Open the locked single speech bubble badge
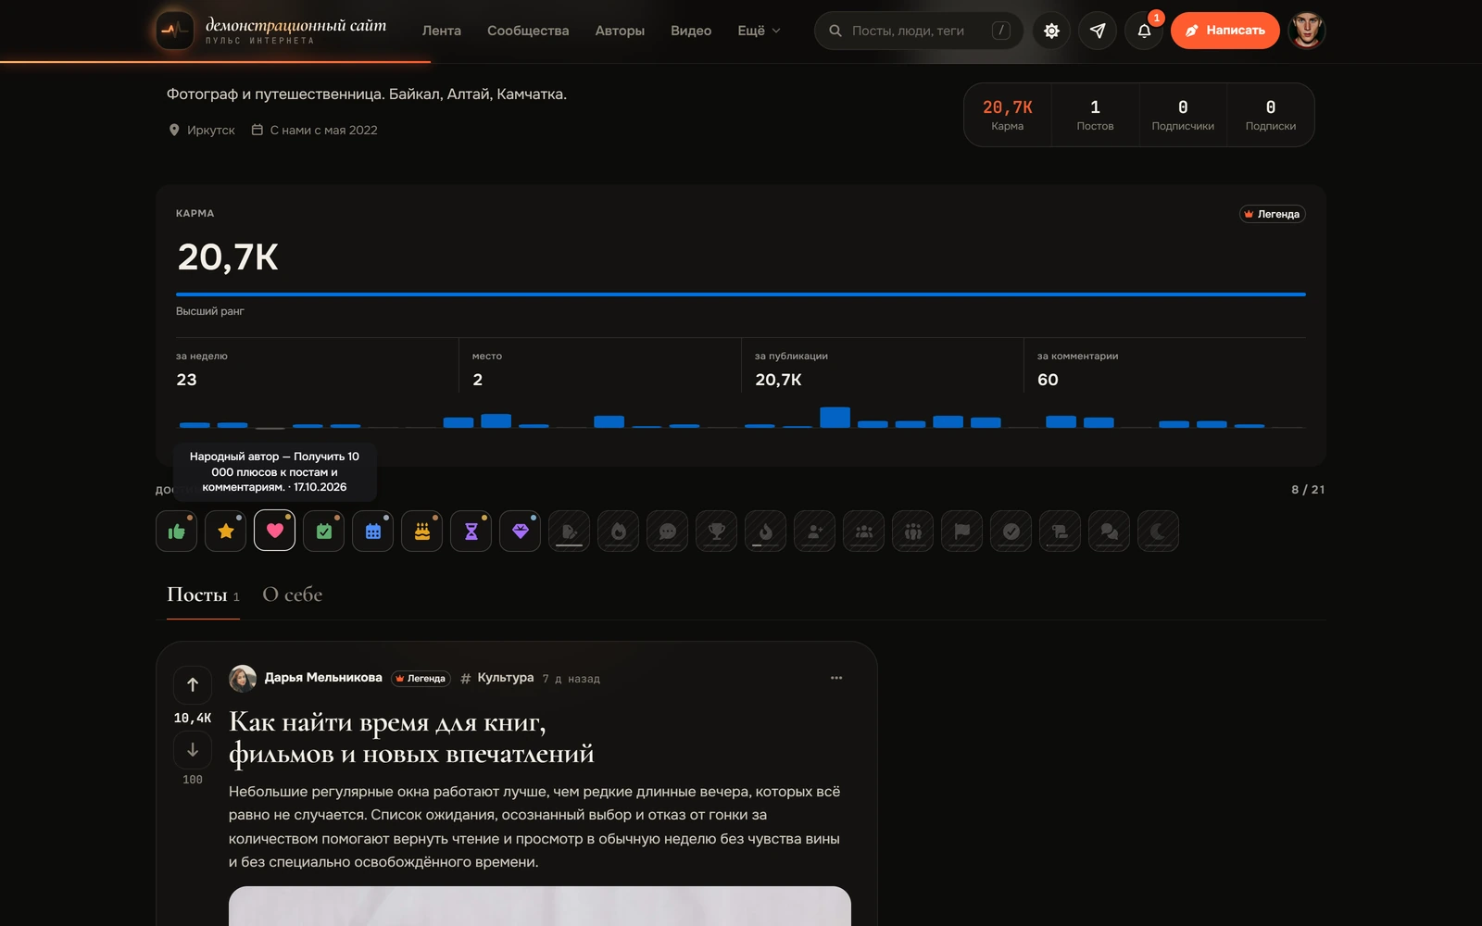Screen dimensions: 1482x926 click(667, 532)
